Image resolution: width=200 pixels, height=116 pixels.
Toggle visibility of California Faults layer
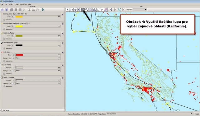point(62,34)
